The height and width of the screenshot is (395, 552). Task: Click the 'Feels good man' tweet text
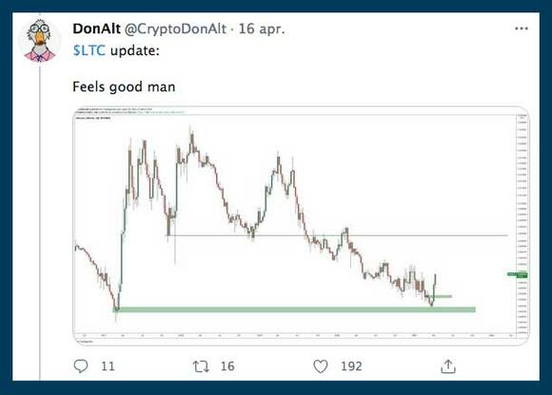pyautogui.click(x=124, y=87)
